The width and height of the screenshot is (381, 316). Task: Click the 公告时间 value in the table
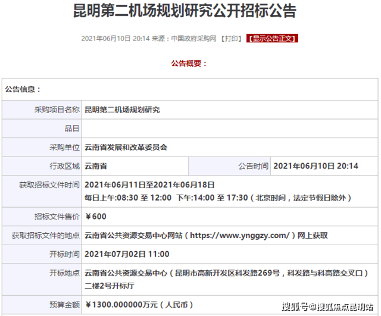coord(316,166)
